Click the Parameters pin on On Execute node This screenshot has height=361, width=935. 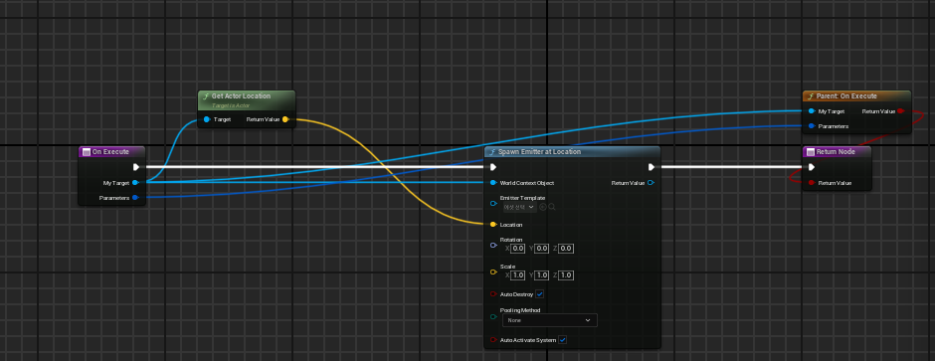[135, 198]
